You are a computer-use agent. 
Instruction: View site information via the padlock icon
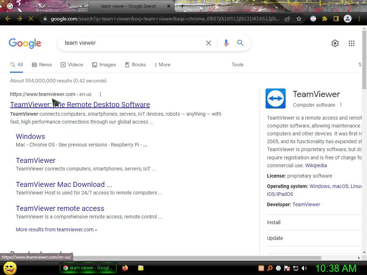pos(45,19)
